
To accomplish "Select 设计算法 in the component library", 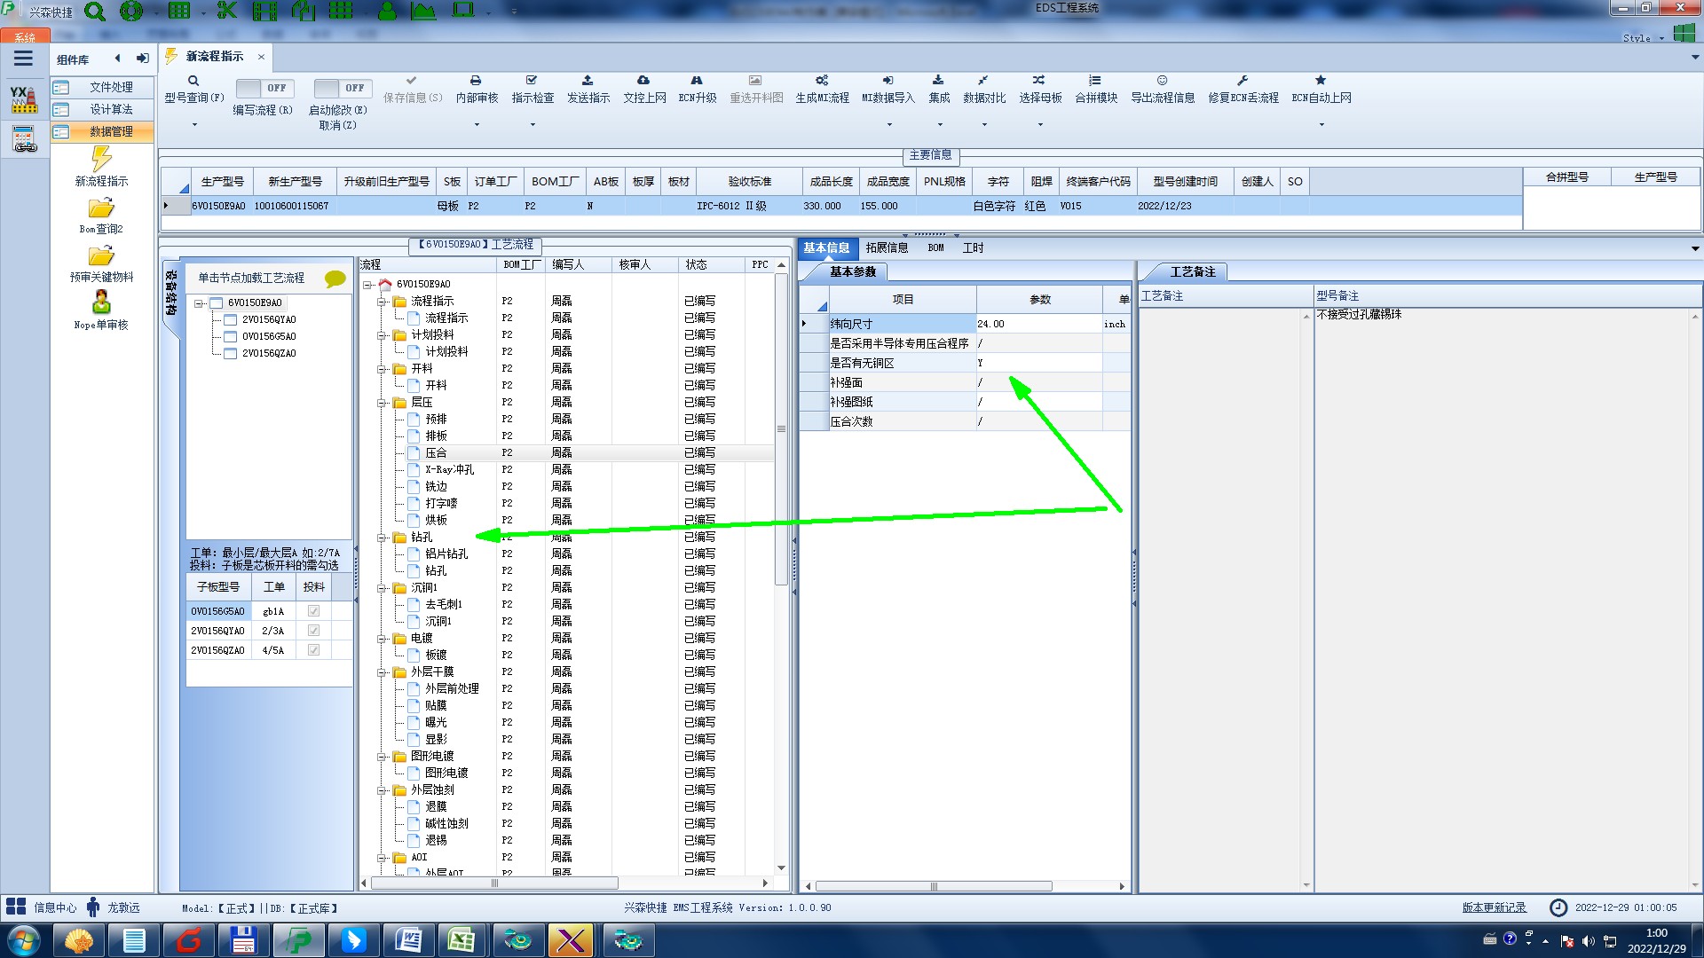I will coord(111,109).
